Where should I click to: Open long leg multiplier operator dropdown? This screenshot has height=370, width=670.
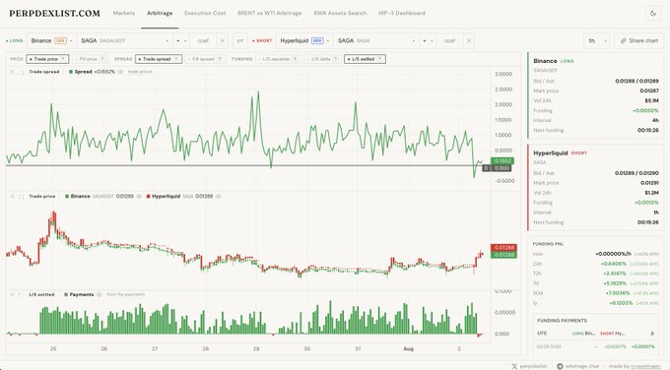point(181,40)
